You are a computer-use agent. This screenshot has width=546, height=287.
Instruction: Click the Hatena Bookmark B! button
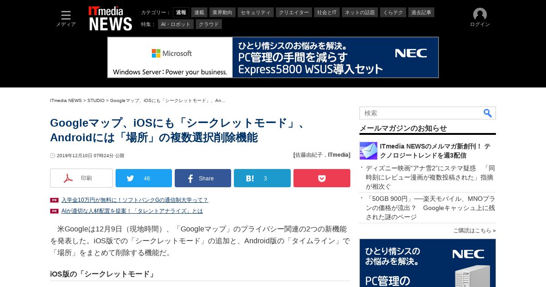[262, 178]
